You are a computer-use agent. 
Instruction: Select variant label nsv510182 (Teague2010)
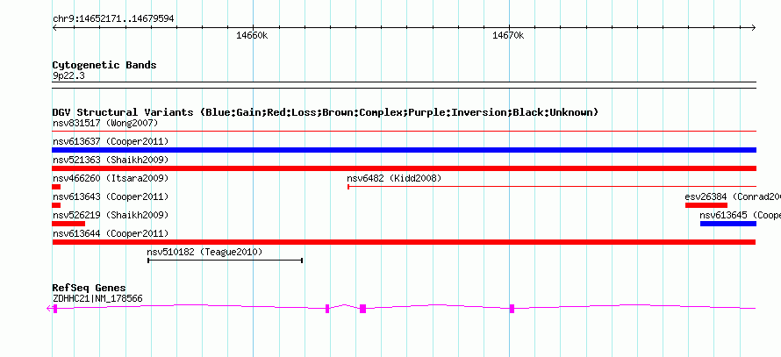click(204, 252)
